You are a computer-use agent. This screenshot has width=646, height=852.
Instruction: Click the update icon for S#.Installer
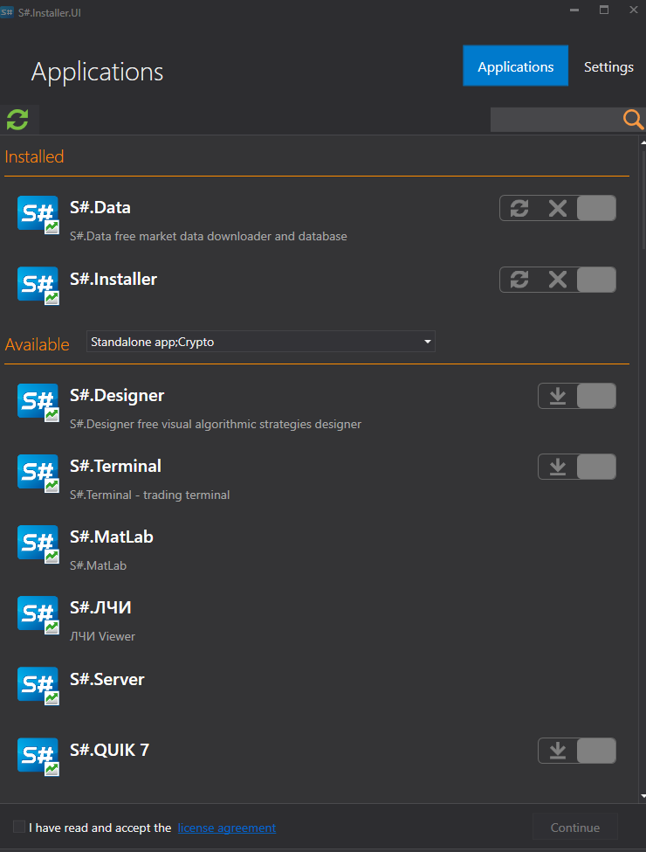(x=519, y=280)
